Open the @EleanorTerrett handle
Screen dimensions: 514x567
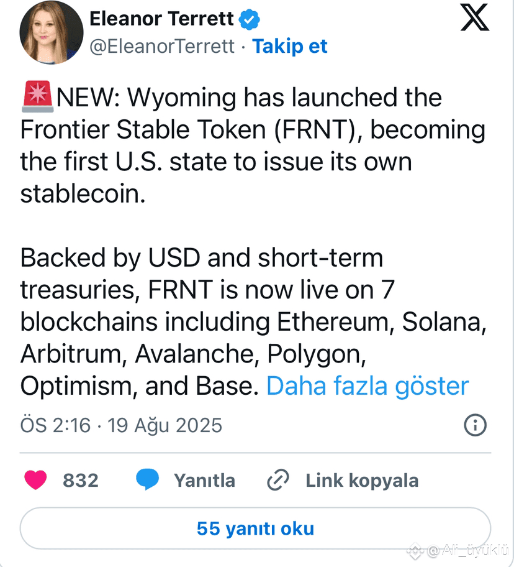162,46
